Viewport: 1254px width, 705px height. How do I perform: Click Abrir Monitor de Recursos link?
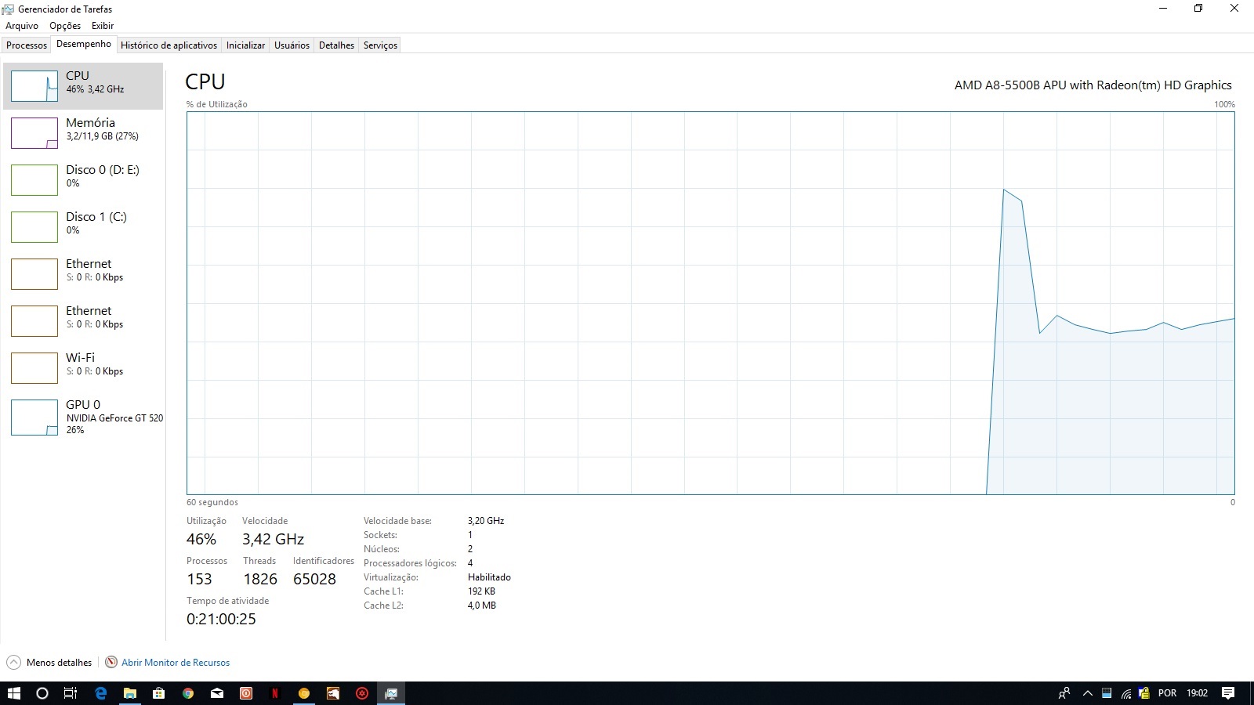[x=176, y=663]
